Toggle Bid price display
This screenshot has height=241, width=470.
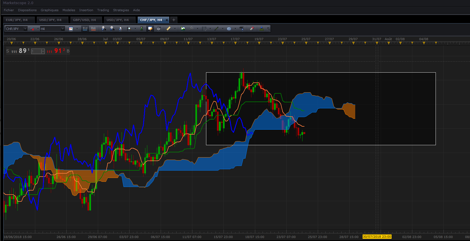(85, 28)
